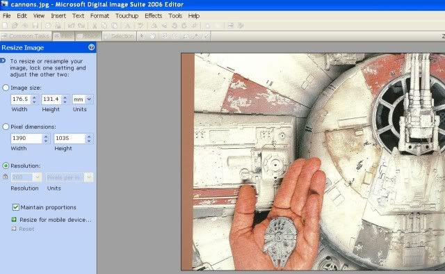Select the Image size radio button
Screen dimensions: 445x274
tap(6, 88)
